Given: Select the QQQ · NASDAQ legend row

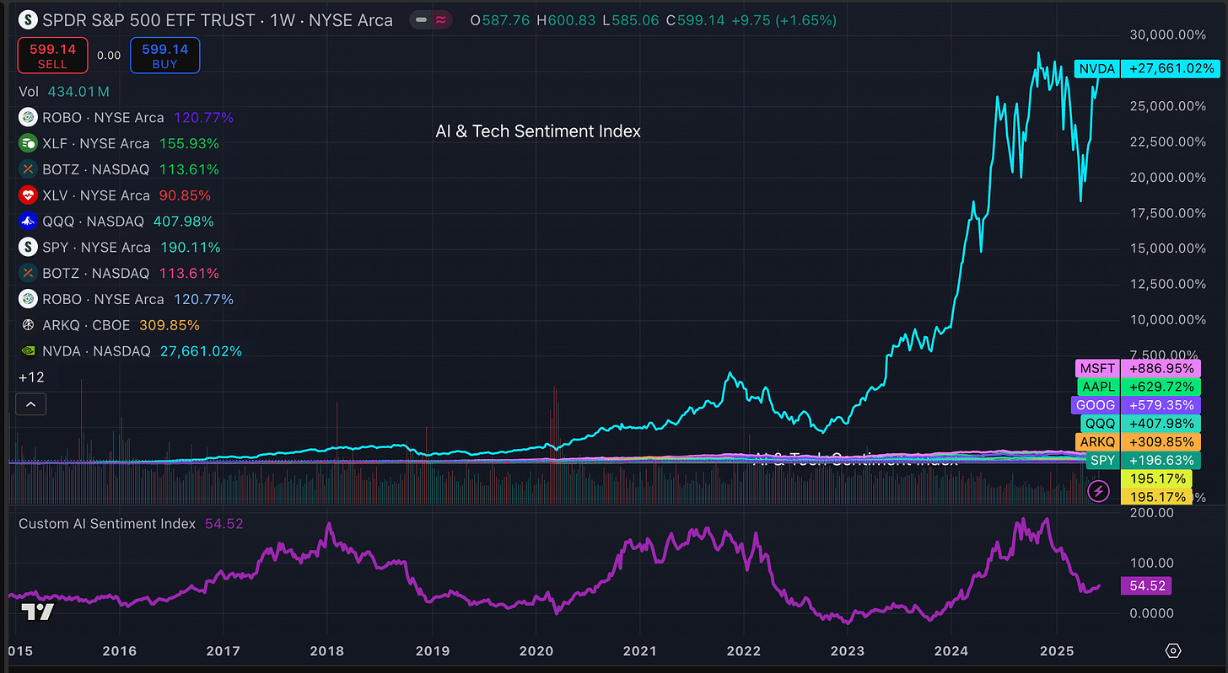Looking at the screenshot, I should (116, 222).
